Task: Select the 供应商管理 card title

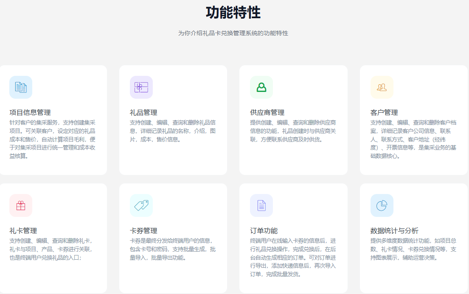Action: point(267,113)
